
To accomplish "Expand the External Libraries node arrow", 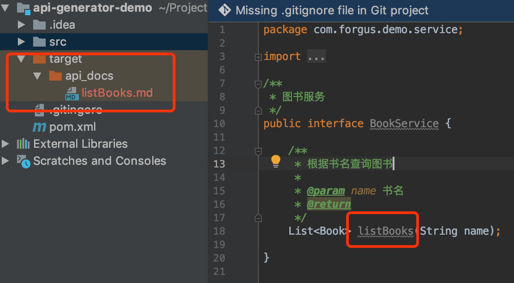I will click(5, 144).
